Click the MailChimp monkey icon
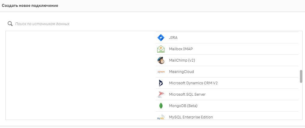The width and height of the screenshot is (305, 128). [161, 60]
